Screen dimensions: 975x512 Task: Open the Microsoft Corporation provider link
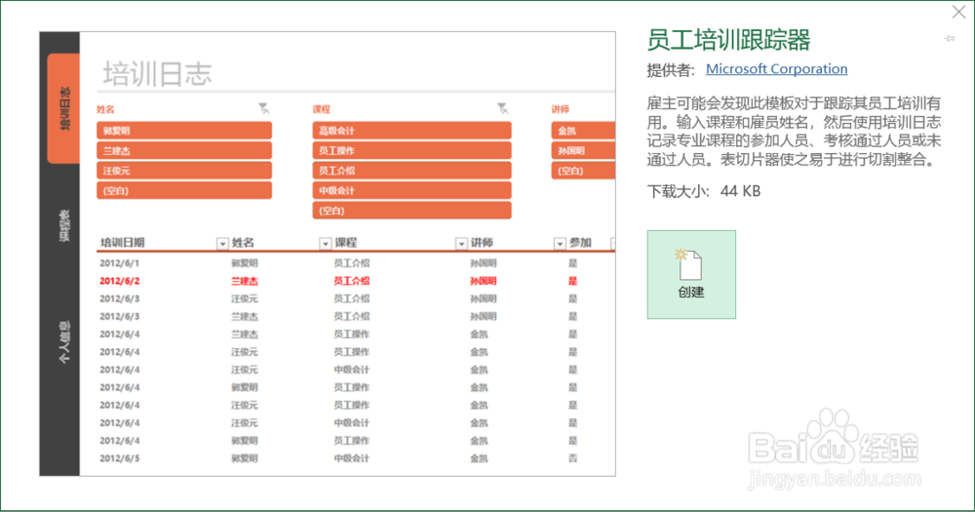point(777,69)
